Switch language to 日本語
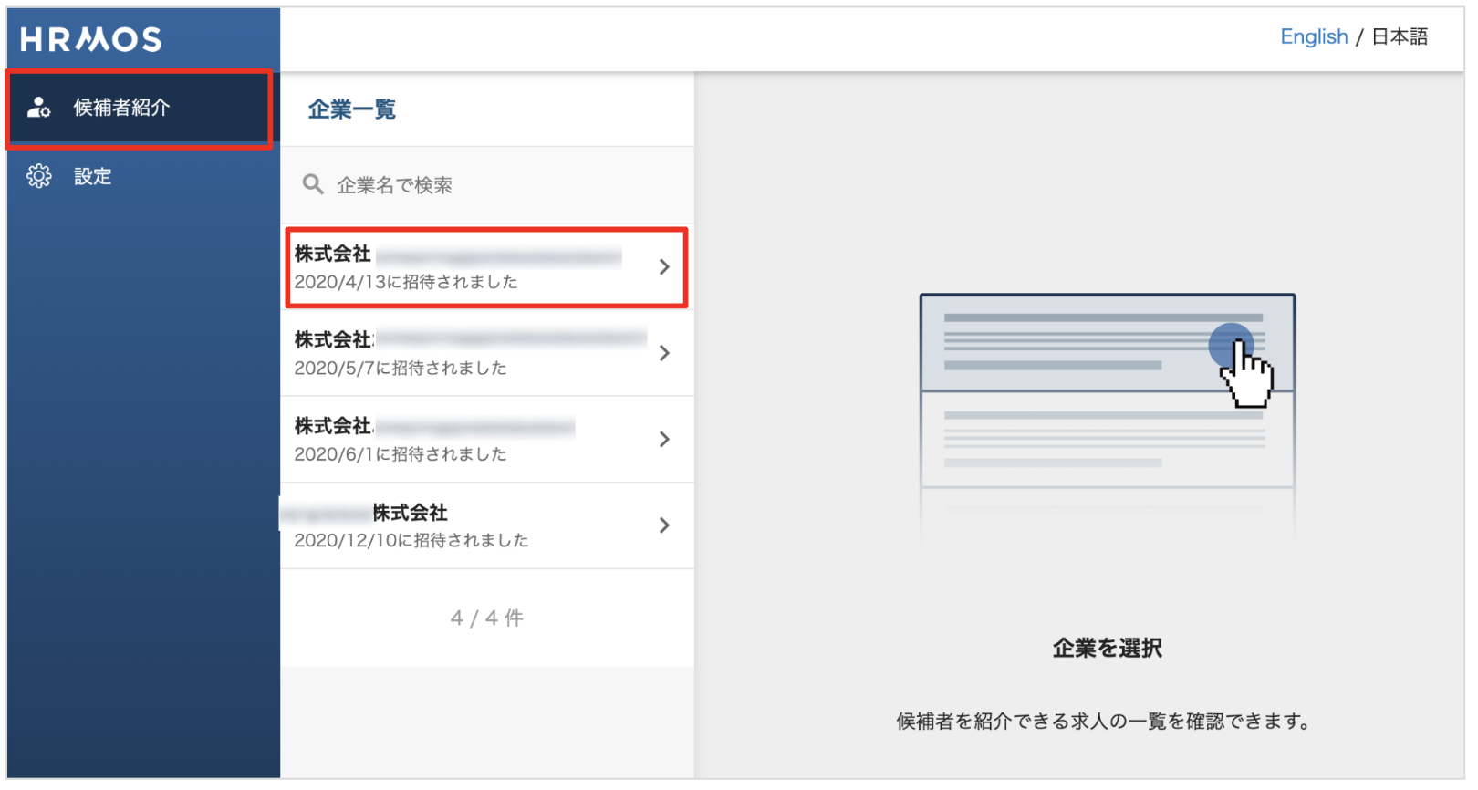 point(1400,36)
